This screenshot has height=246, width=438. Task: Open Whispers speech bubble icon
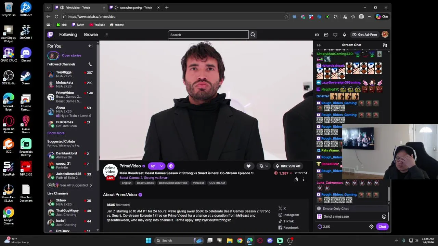tap(335, 35)
